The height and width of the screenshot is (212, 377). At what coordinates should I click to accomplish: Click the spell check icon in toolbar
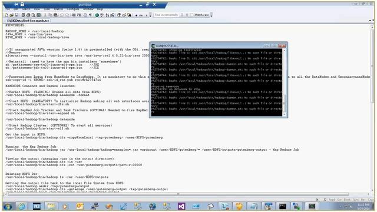click(x=102, y=15)
